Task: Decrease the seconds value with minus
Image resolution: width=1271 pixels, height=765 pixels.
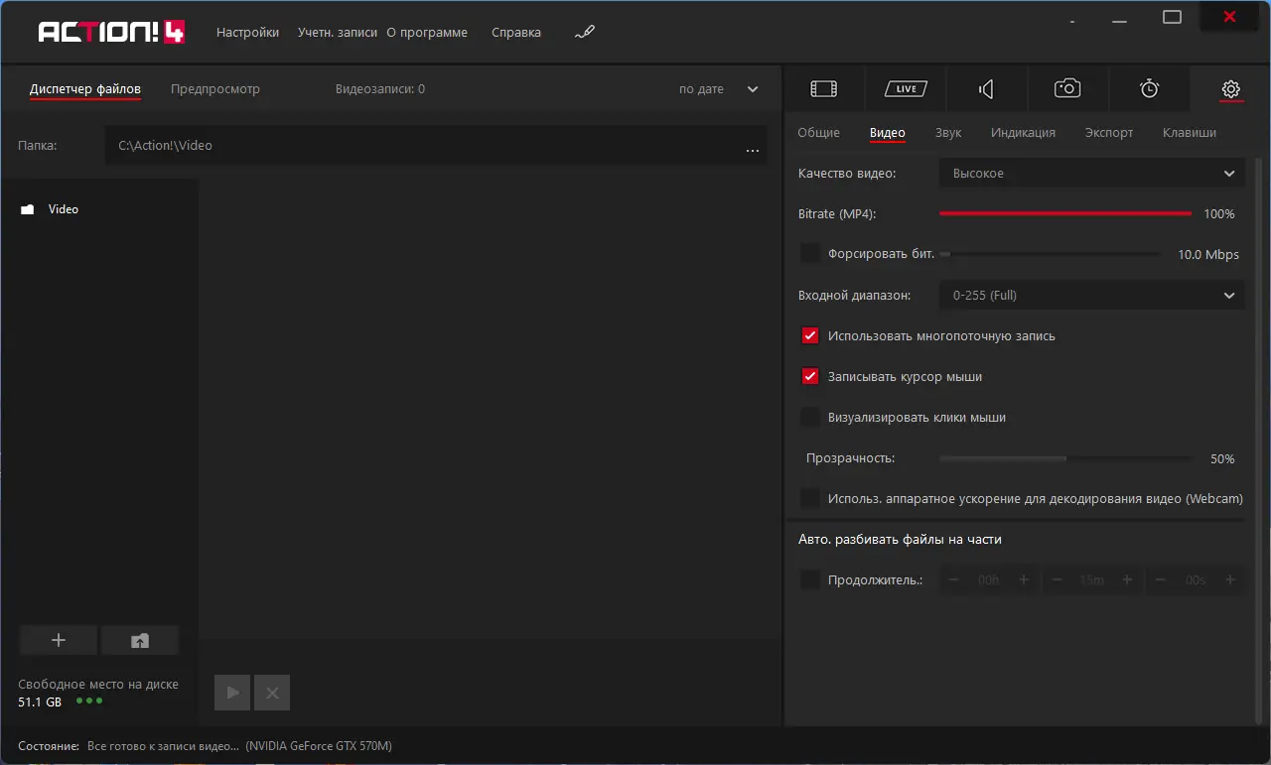Action: tap(1160, 579)
